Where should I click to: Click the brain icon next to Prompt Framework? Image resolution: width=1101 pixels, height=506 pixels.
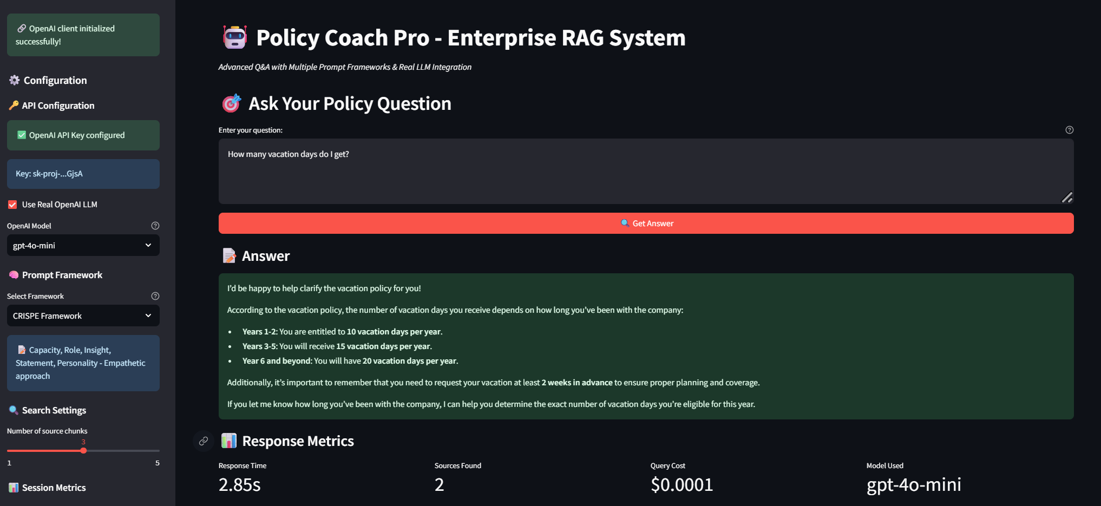point(14,275)
